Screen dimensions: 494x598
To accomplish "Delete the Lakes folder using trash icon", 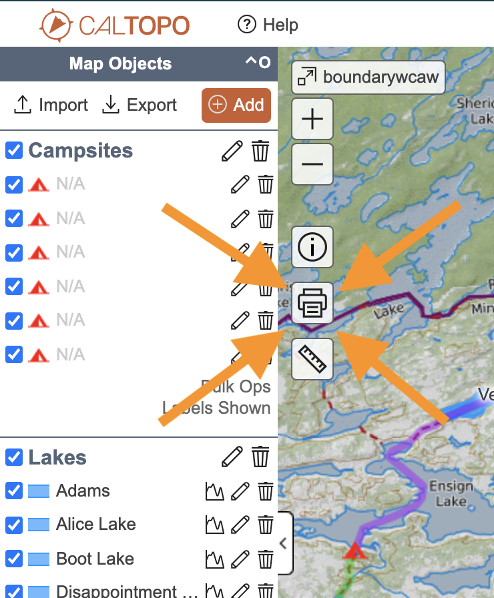I will click(260, 457).
